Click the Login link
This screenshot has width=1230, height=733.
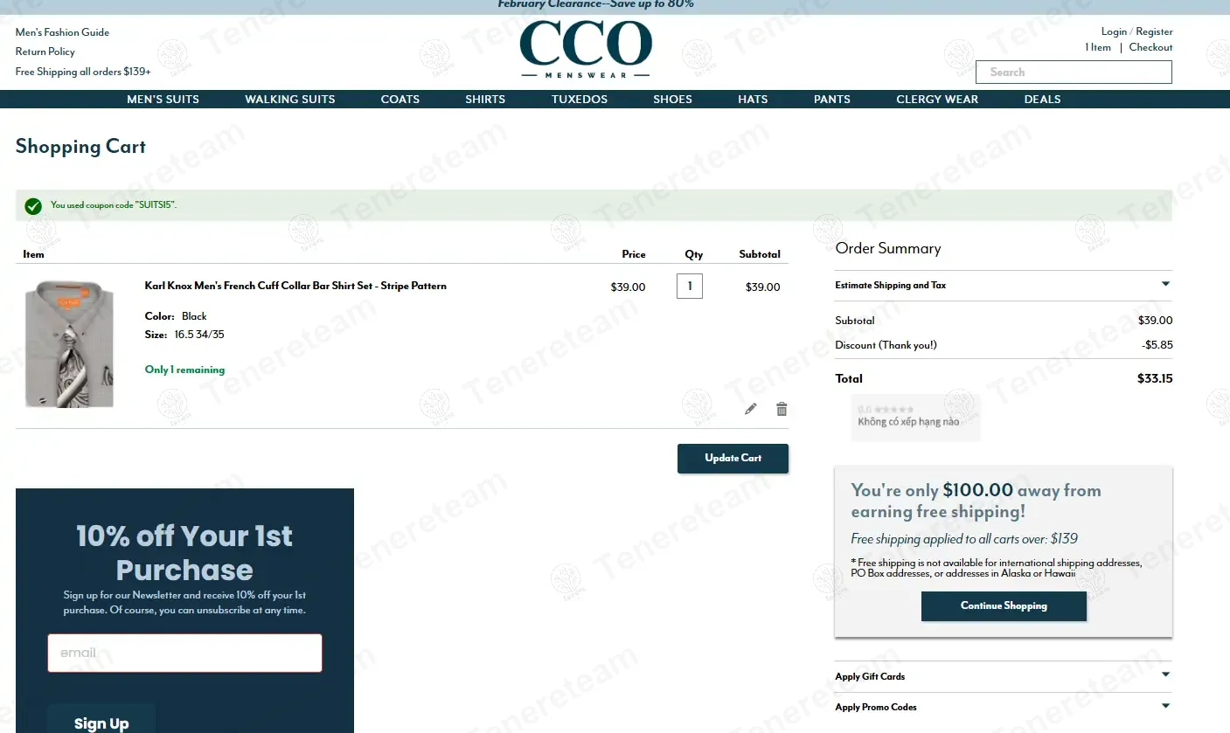[1113, 31]
